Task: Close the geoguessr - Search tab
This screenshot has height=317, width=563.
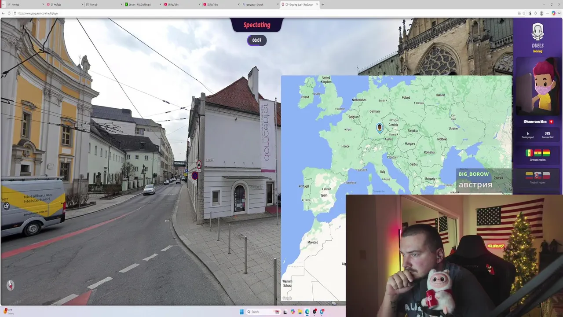Action: pyautogui.click(x=277, y=4)
